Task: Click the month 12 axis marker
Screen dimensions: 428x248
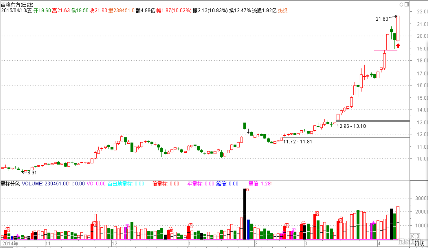Action: click(x=115, y=243)
